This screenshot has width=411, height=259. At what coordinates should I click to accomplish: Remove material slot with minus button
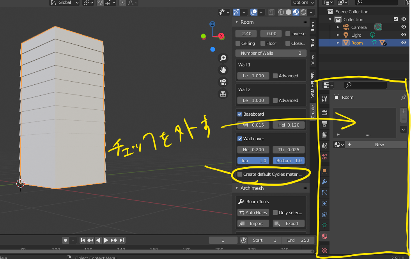tap(404, 119)
